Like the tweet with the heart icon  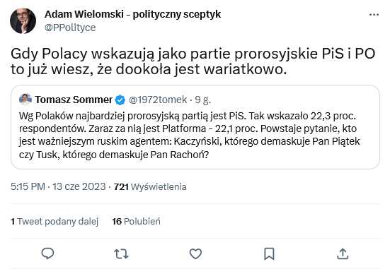click(x=195, y=254)
